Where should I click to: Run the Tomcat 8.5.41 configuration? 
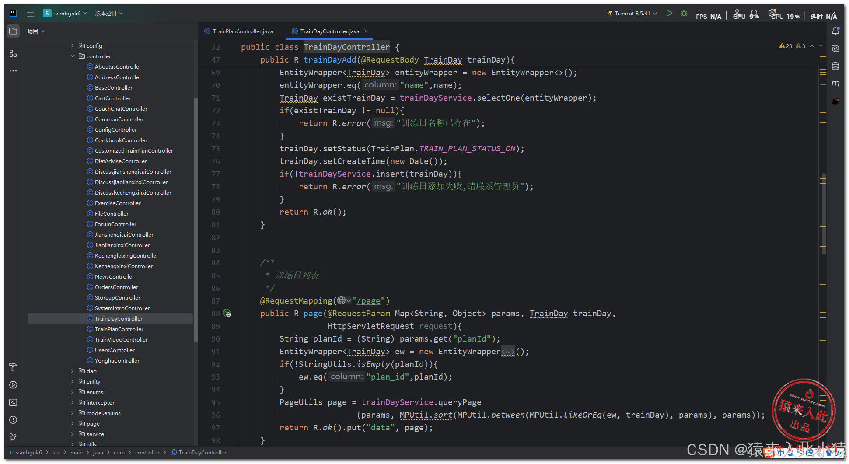[x=669, y=14]
